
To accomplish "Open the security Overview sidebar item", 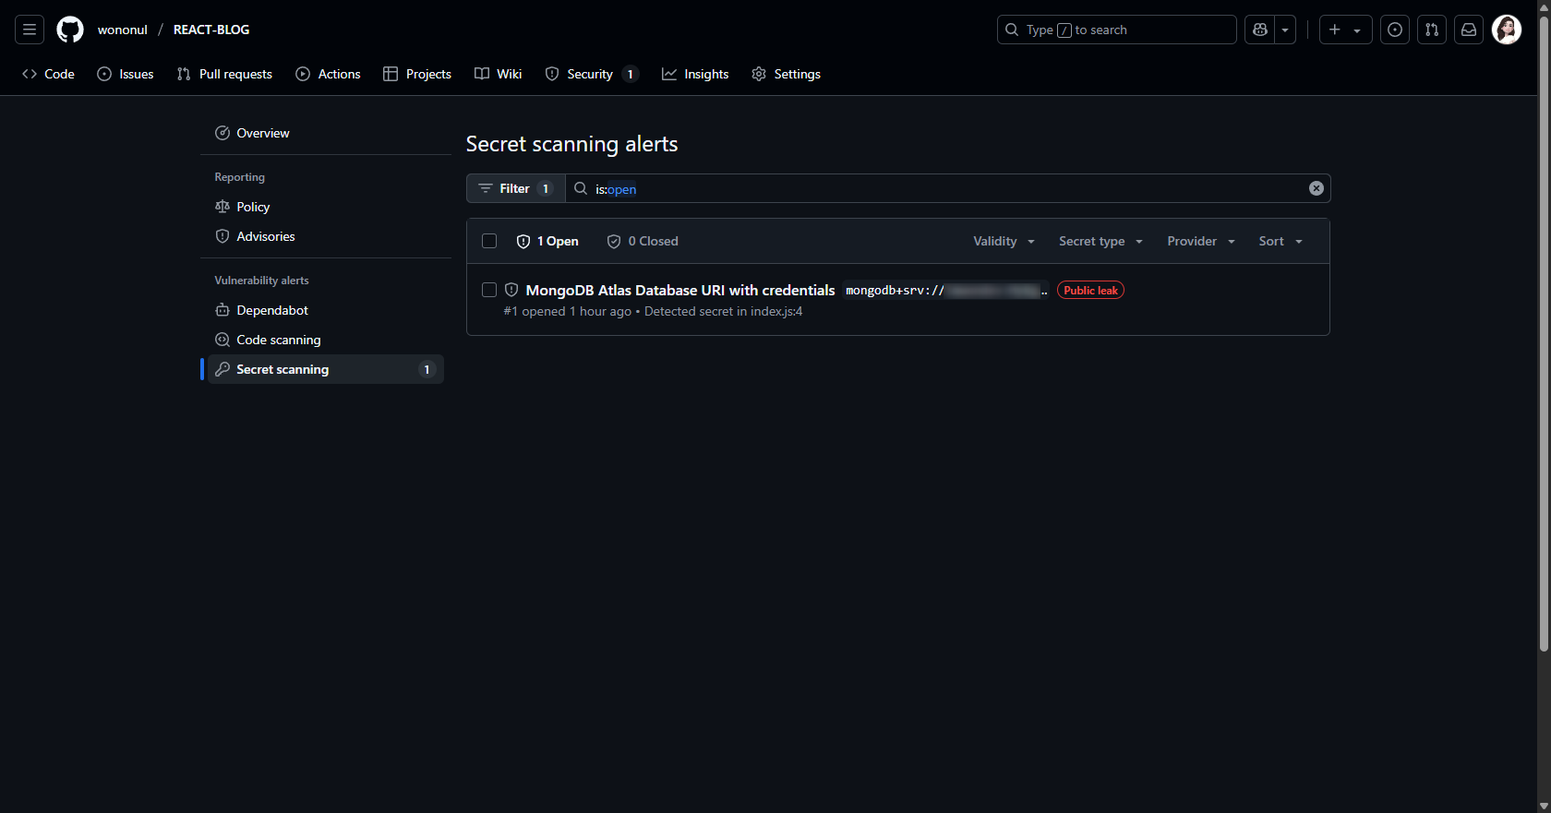I will pyautogui.click(x=326, y=133).
